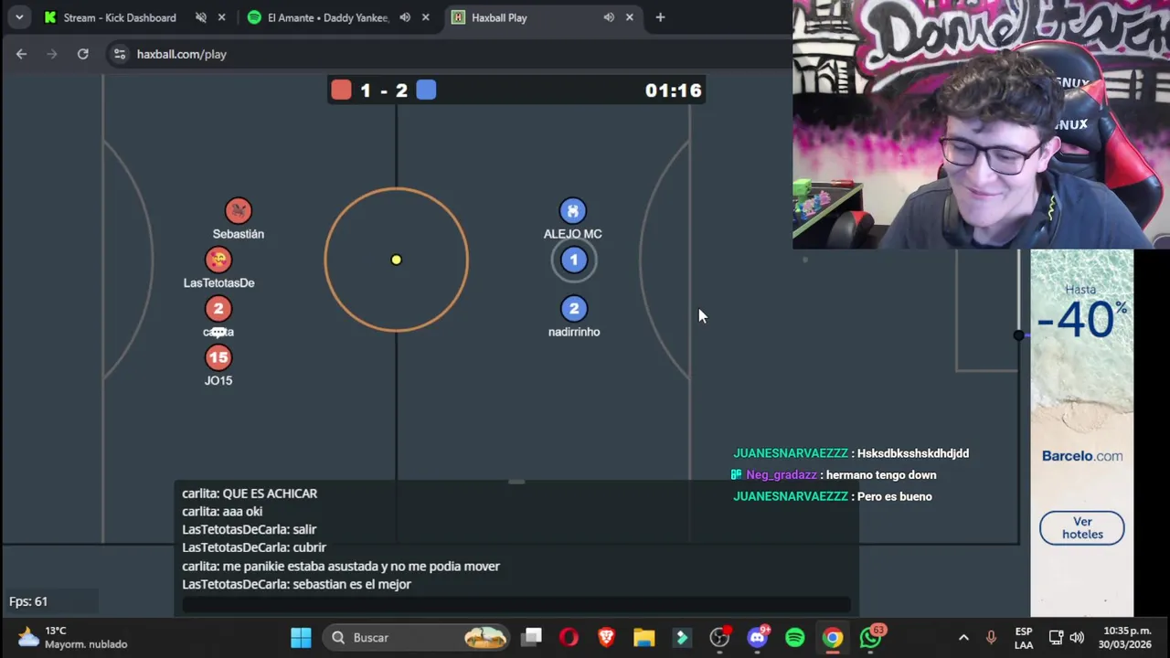Open the tab search dropdown arrow

click(19, 17)
